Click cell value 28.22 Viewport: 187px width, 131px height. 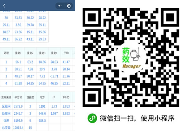(x=42, y=18)
